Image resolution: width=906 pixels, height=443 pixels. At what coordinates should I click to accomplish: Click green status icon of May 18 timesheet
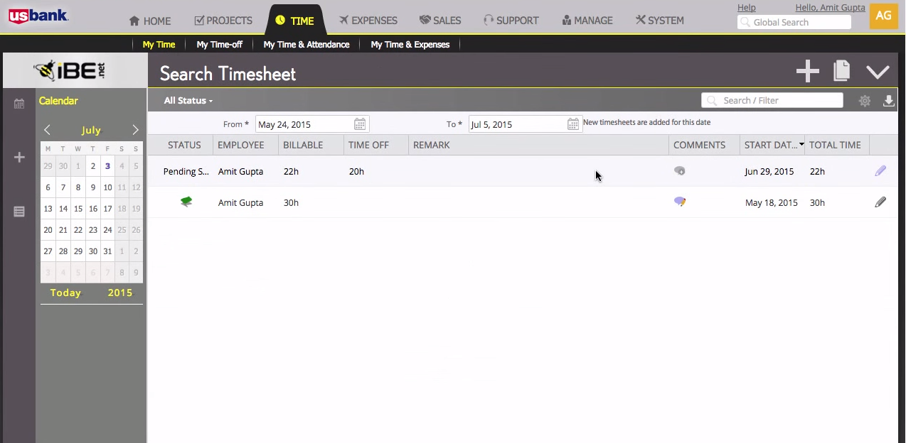tap(186, 202)
